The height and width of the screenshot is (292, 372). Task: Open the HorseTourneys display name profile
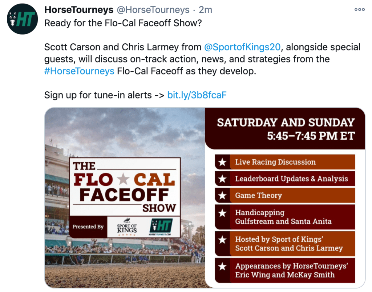tap(79, 10)
